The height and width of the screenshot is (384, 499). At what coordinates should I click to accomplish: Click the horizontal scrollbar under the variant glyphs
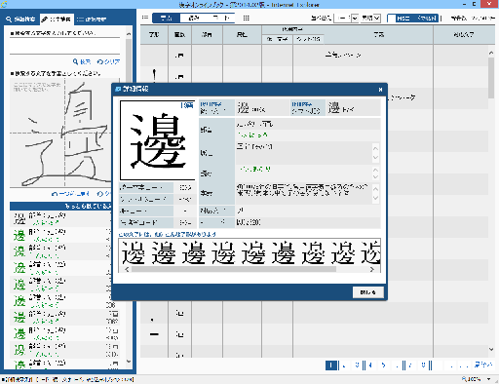coord(234,269)
